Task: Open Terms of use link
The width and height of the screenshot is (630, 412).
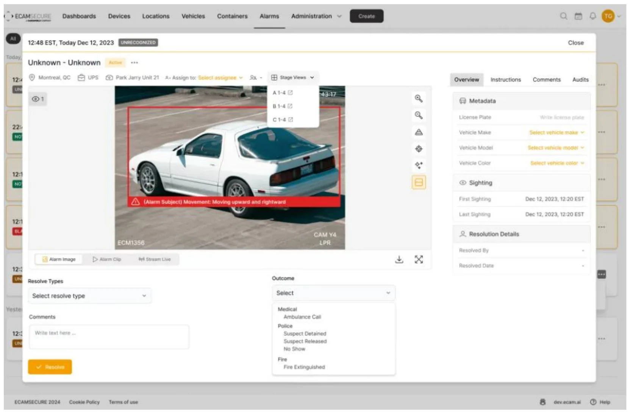Action: pos(123,402)
